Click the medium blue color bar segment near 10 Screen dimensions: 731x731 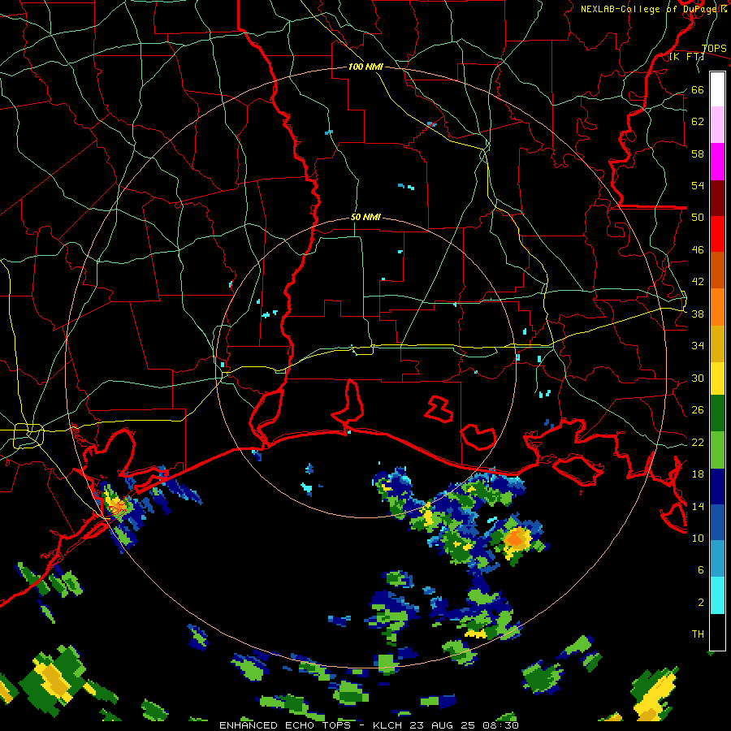[x=717, y=522]
